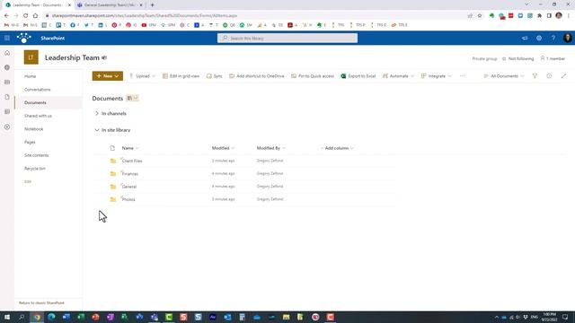Open the settings gear in SharePoint header

coord(539,38)
